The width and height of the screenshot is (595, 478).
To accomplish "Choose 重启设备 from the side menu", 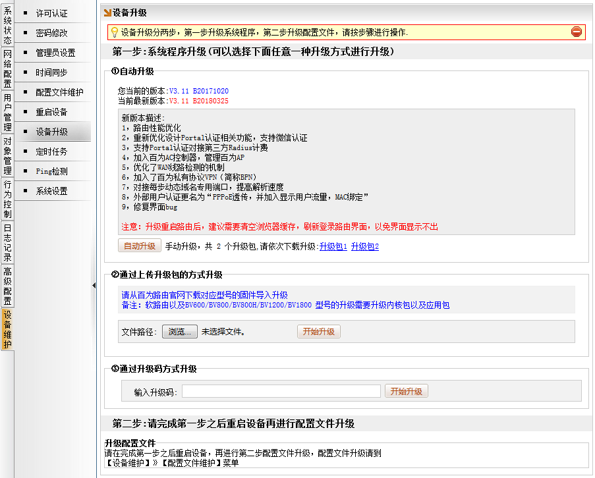I will pyautogui.click(x=51, y=113).
